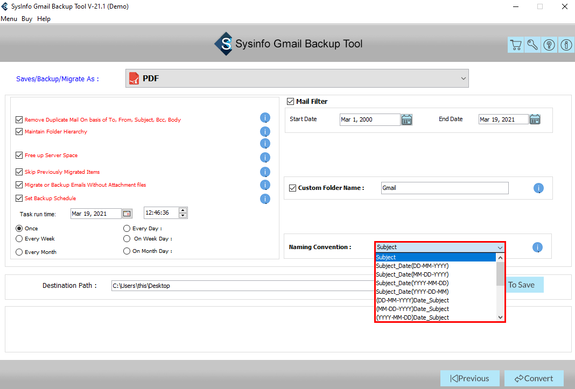Screen dimensions: 575x389
Task: Open the help question mark icon
Action: click(x=549, y=45)
